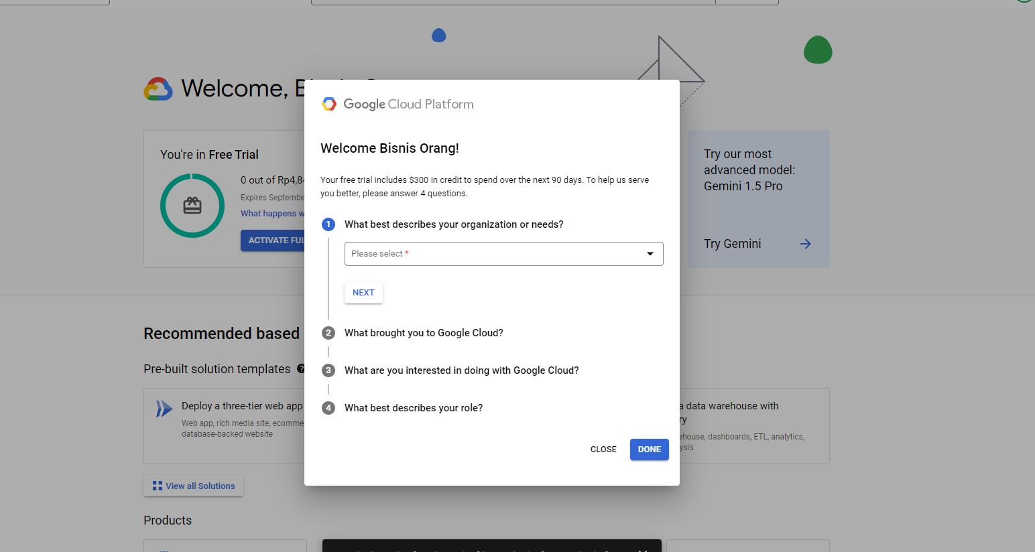The width and height of the screenshot is (1035, 552).
Task: Click the Pre-built solution templates label
Action: coord(217,369)
